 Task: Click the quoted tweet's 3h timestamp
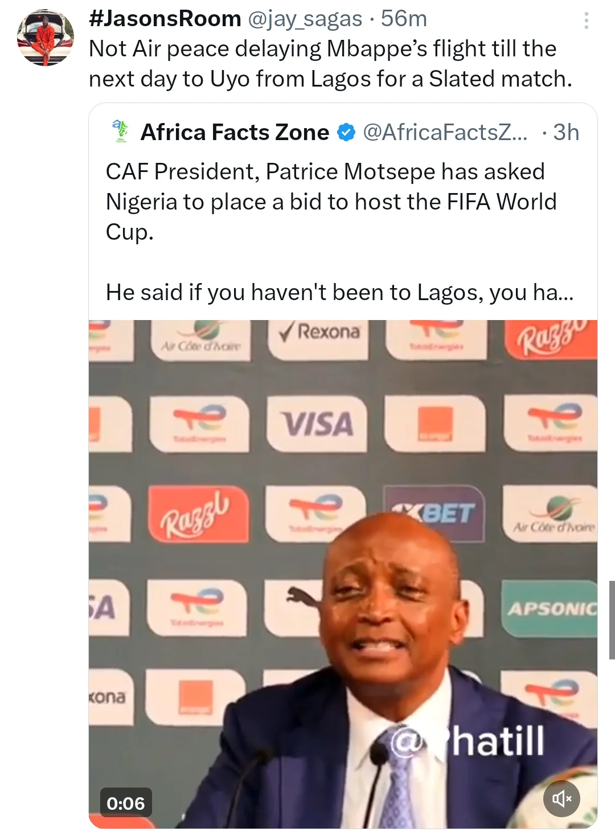[565, 133]
